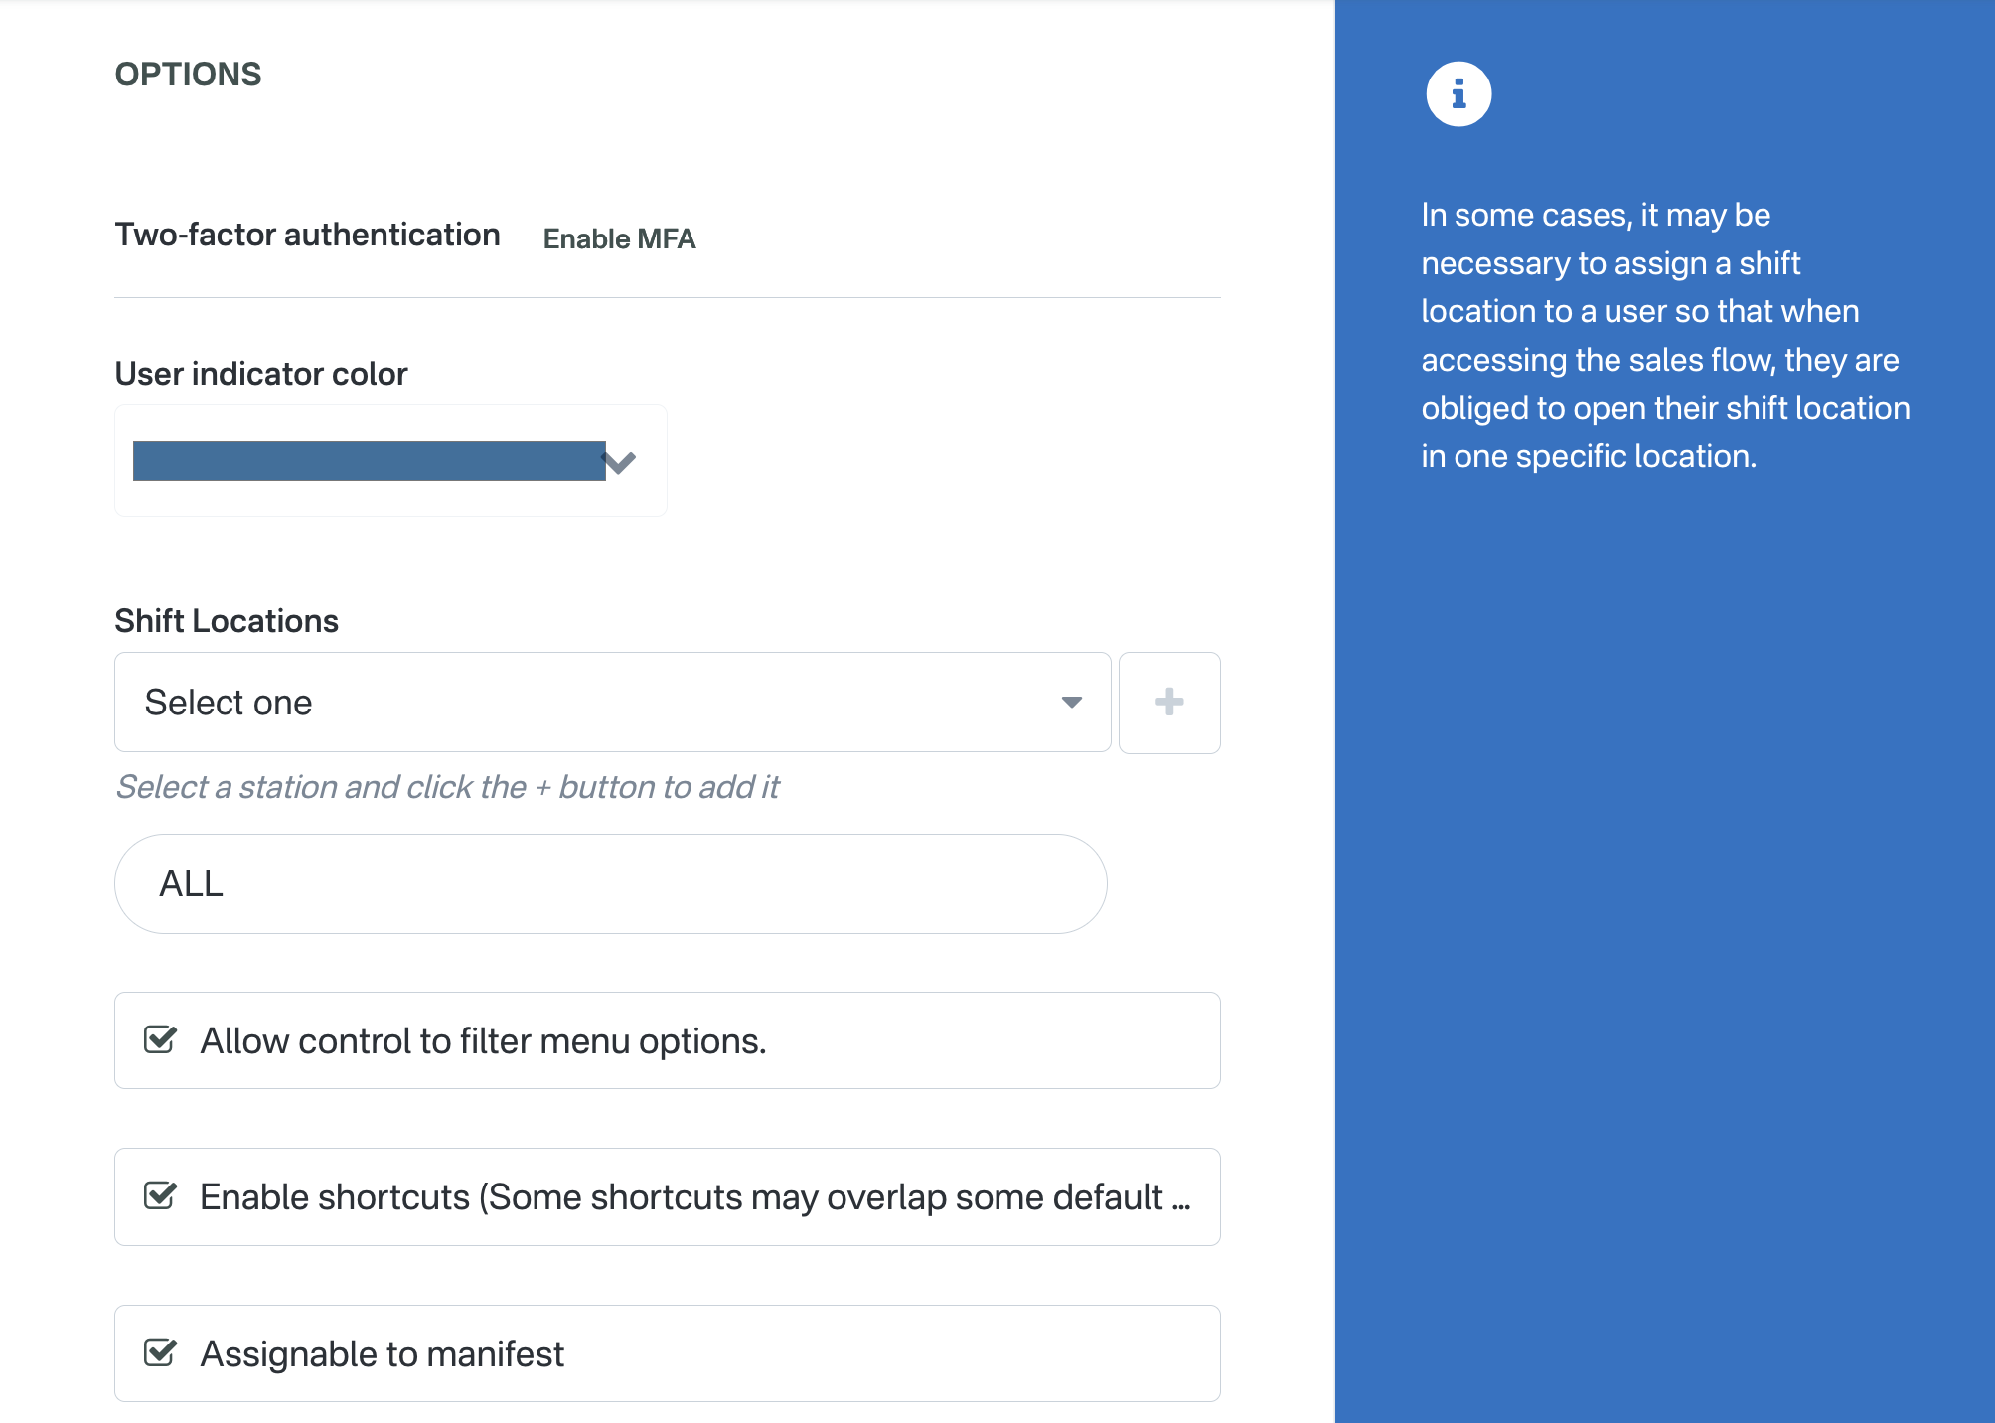Screen dimensions: 1995x1423
Task: Click the shift location help paragraph
Action: point(1665,335)
